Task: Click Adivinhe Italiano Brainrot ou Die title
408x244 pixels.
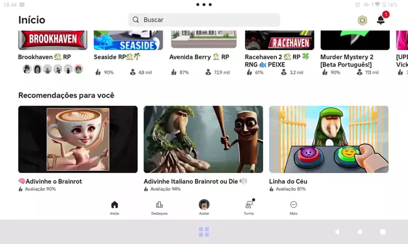Action: click(193, 182)
